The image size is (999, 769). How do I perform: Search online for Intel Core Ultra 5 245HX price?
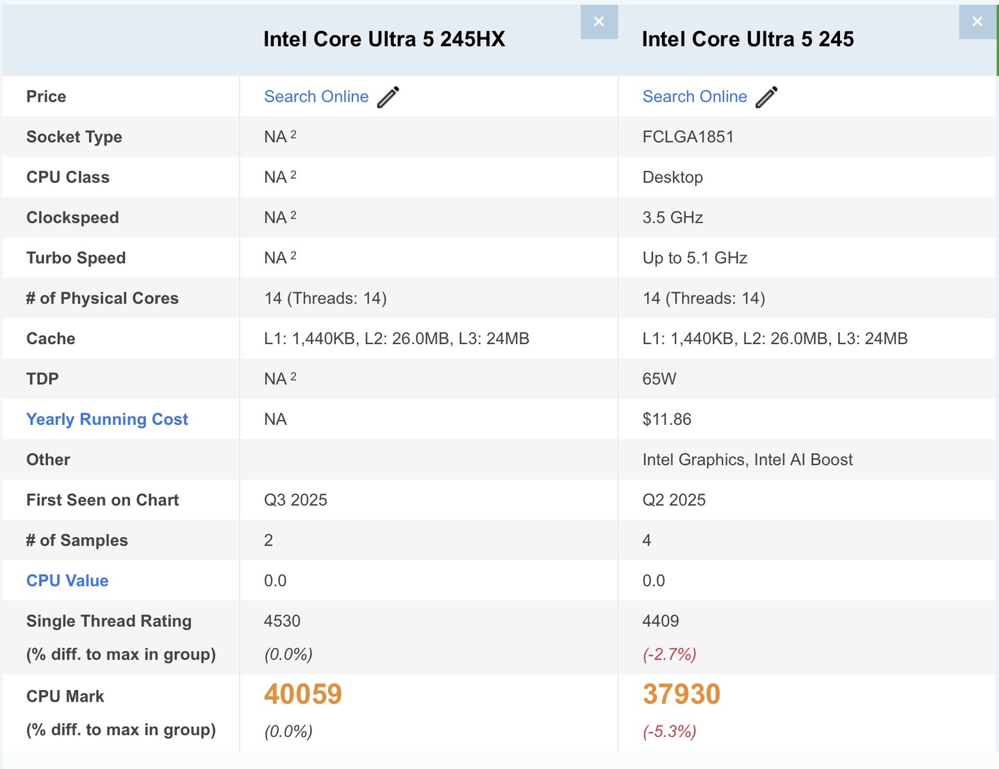[x=316, y=96]
